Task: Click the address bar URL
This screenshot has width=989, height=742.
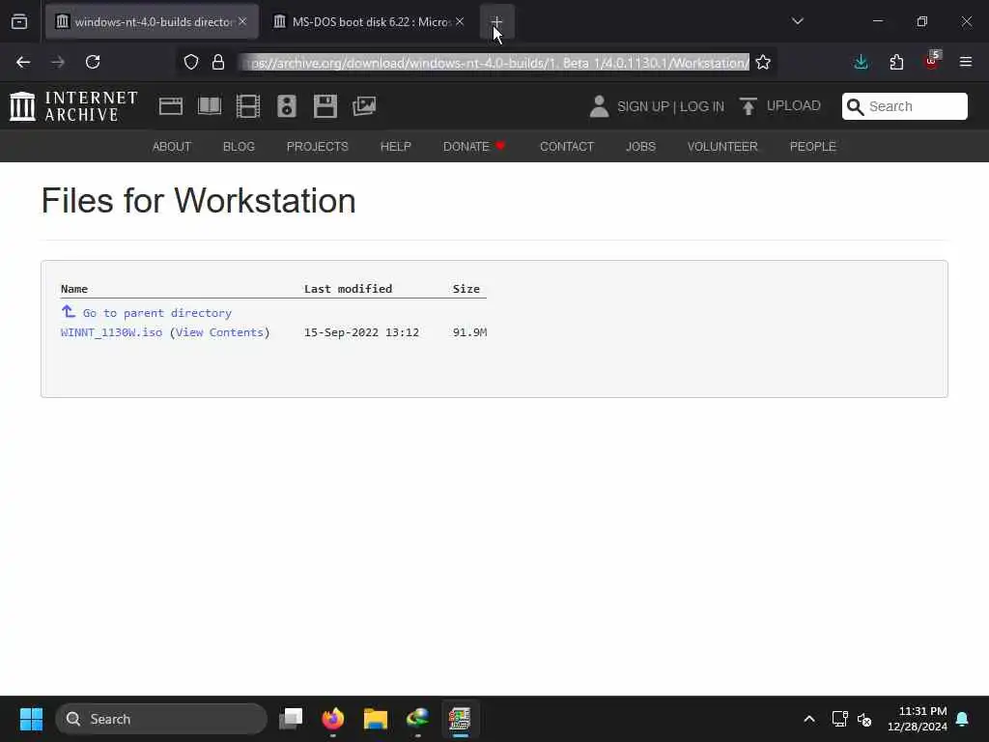Action: coord(495,63)
